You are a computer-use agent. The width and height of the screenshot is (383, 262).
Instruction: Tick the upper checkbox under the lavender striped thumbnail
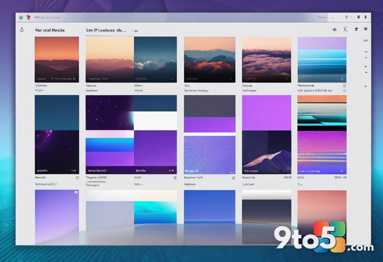click(345, 85)
